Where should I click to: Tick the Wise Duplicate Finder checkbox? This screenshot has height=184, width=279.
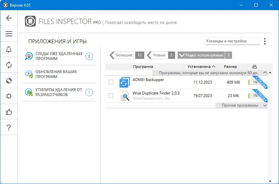coord(111,95)
